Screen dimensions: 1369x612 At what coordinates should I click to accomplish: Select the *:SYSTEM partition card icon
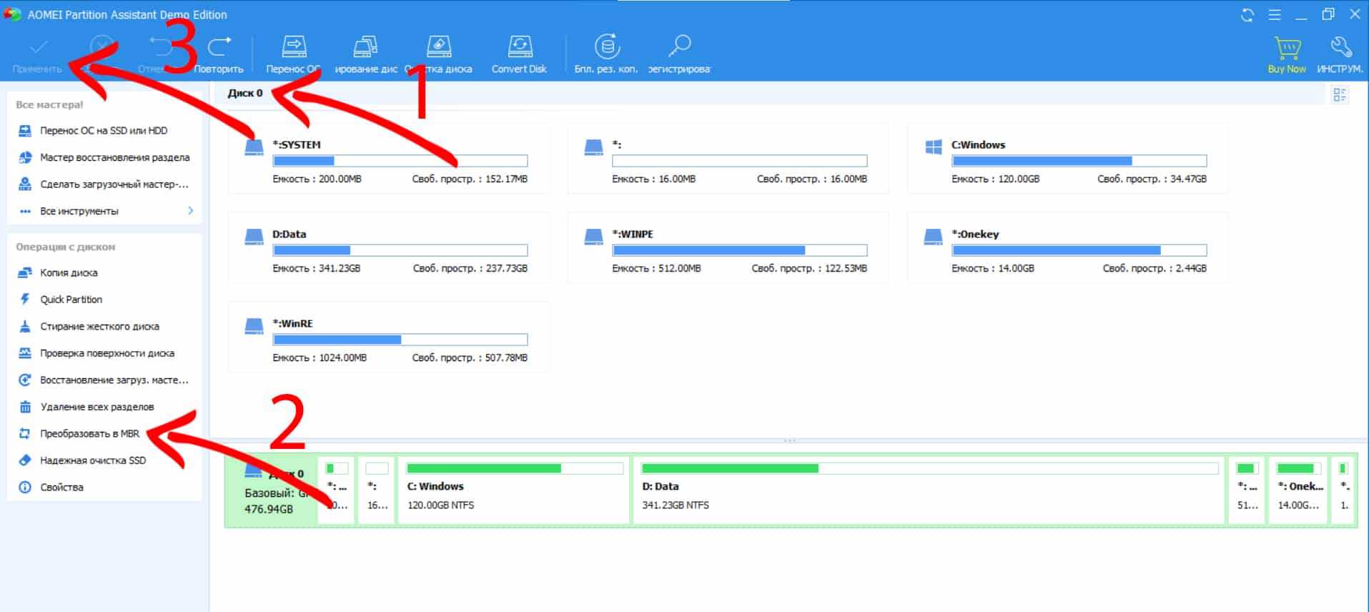point(254,147)
